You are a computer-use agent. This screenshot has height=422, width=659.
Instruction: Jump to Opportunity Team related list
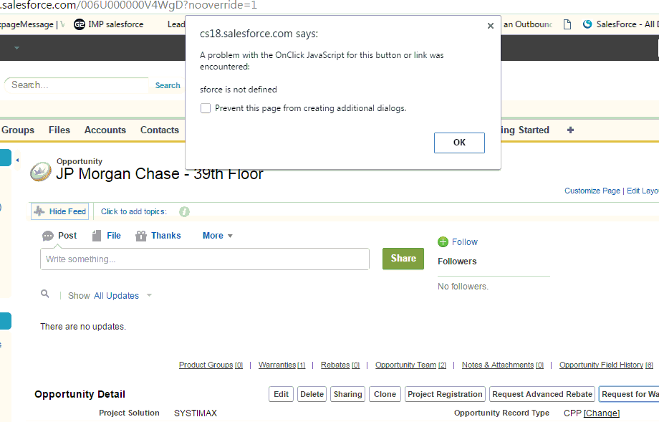(410, 365)
